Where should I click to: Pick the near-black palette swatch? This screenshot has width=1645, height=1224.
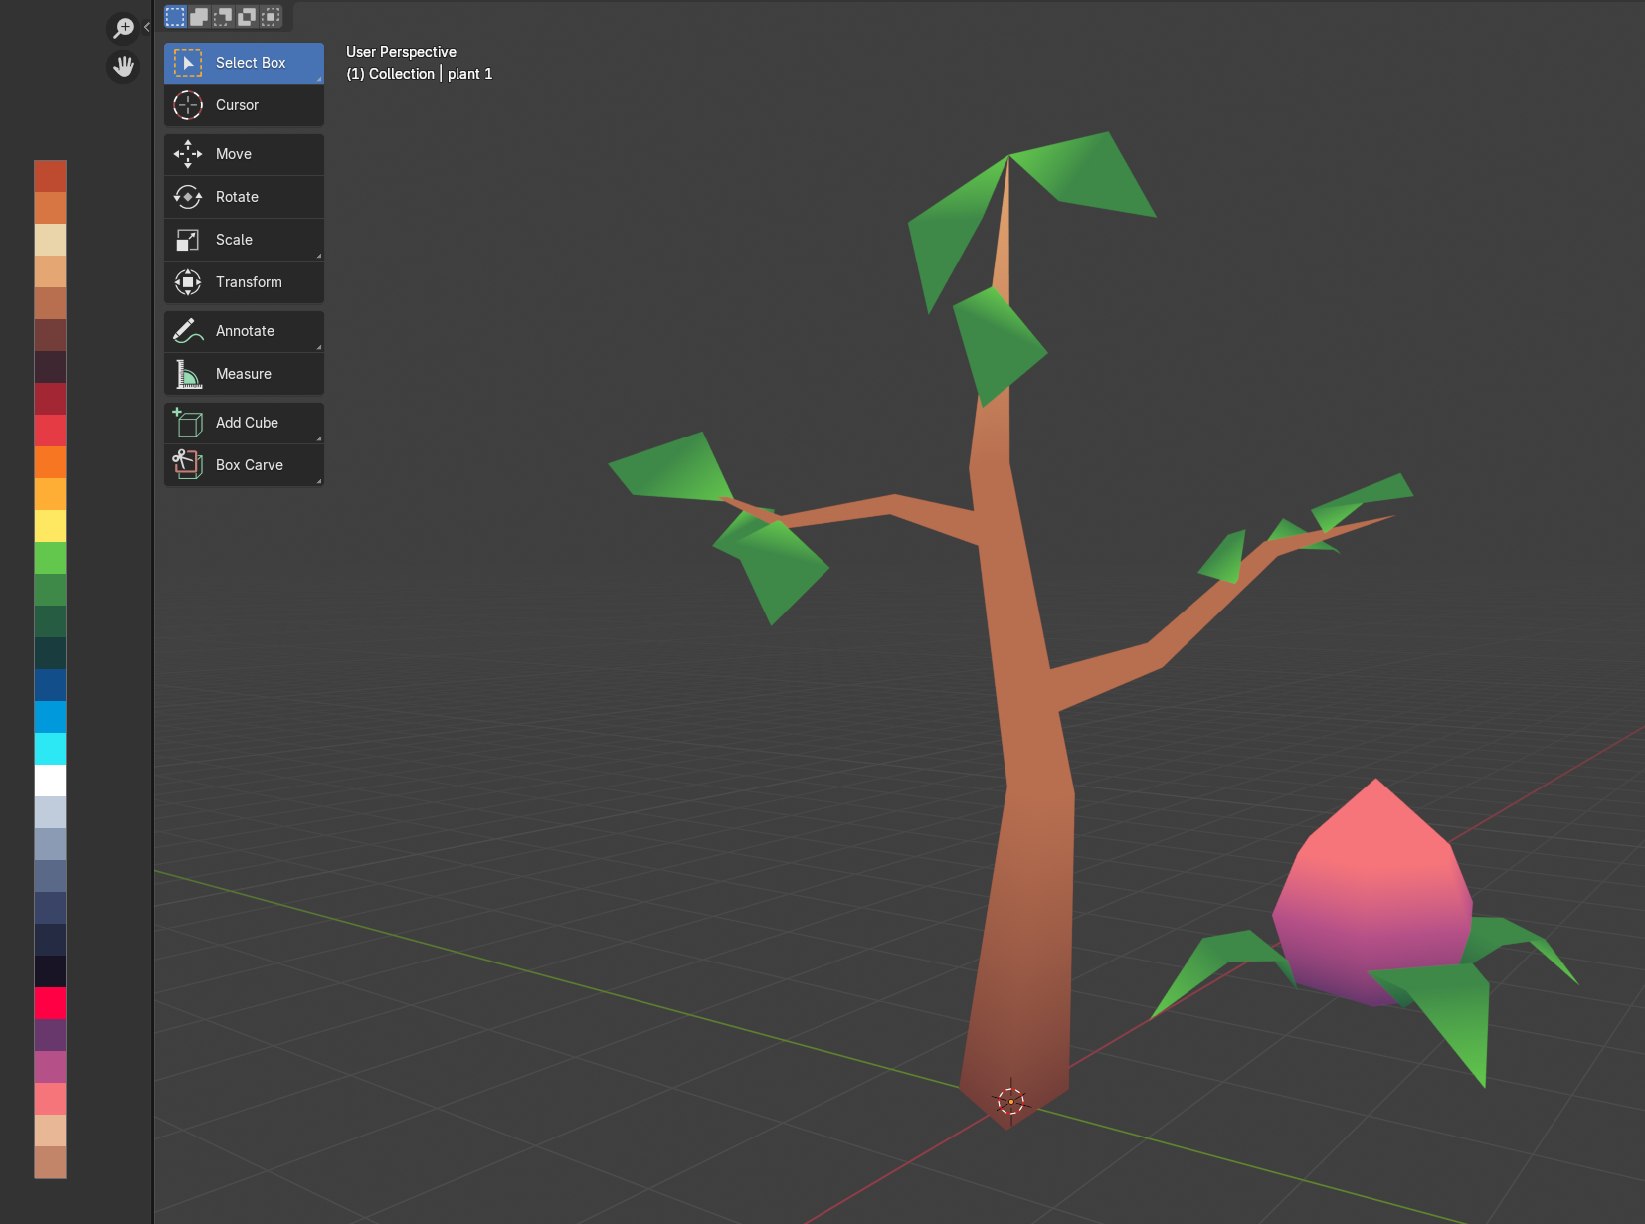coord(51,971)
